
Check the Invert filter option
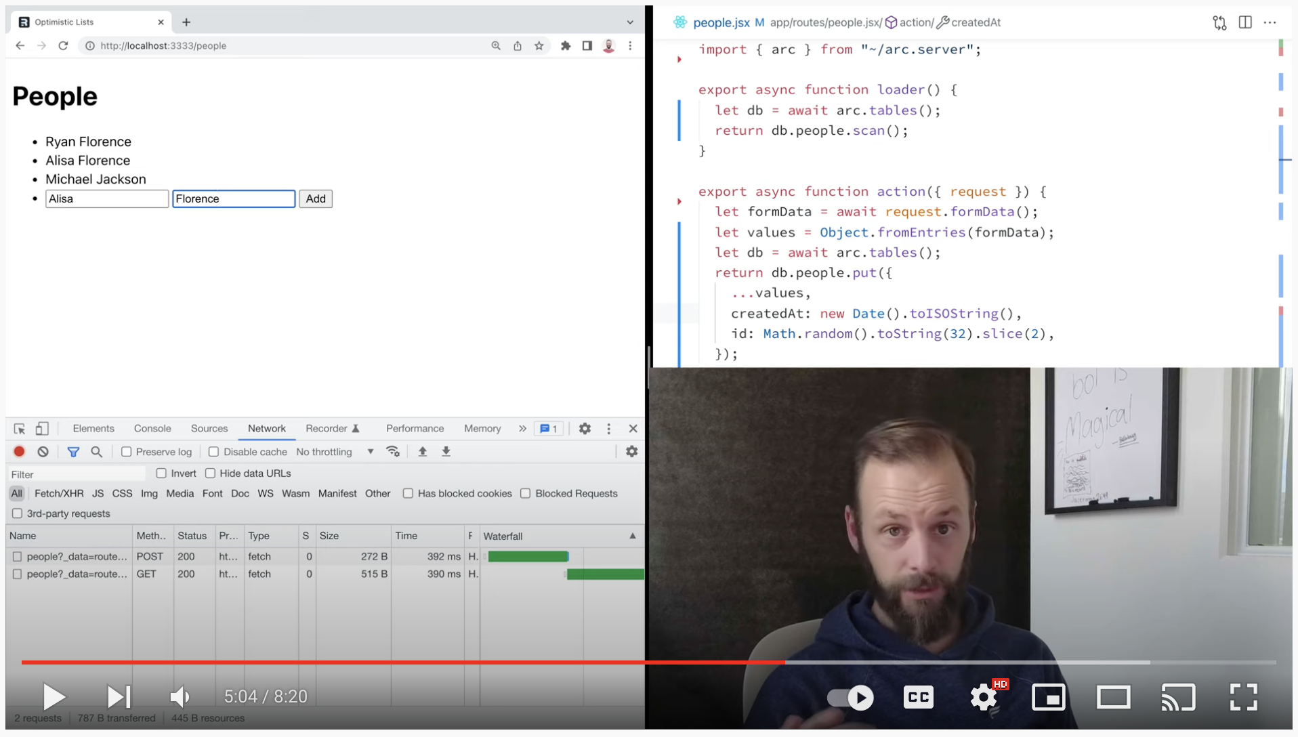(x=161, y=473)
